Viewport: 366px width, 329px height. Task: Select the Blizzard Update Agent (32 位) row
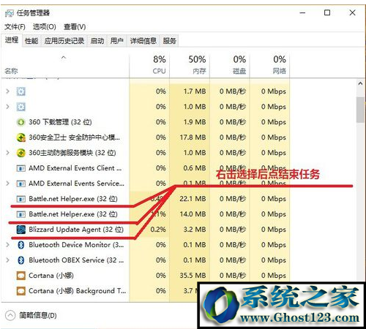(x=146, y=230)
